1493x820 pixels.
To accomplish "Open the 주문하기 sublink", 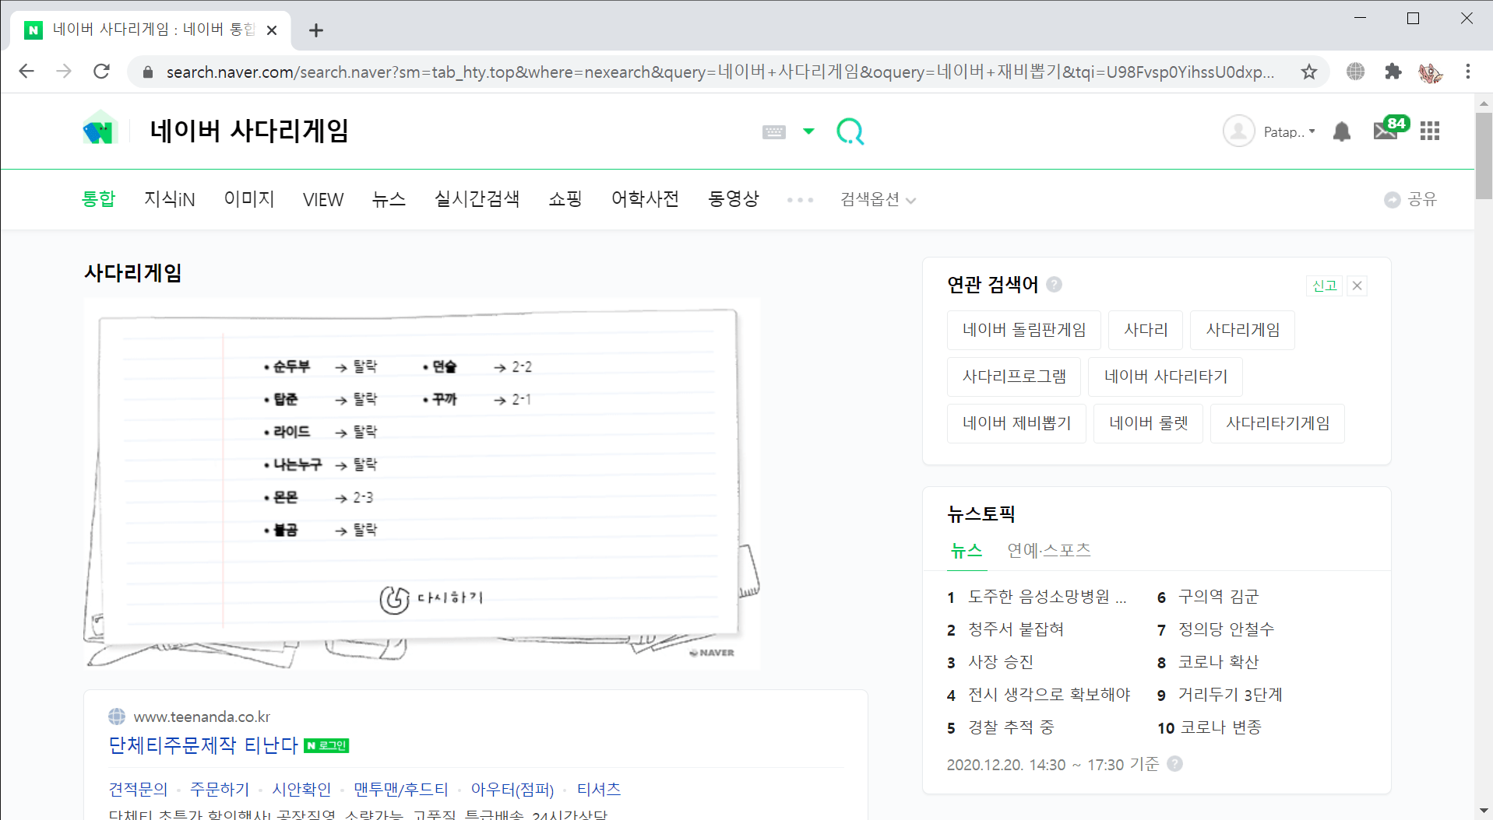I will (219, 789).
